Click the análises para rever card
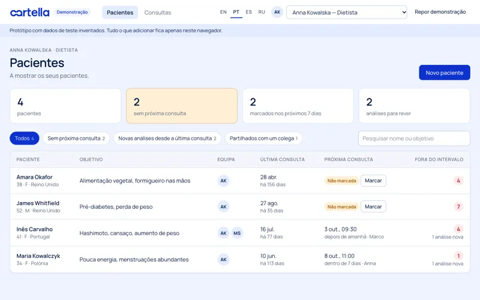 coord(415,106)
